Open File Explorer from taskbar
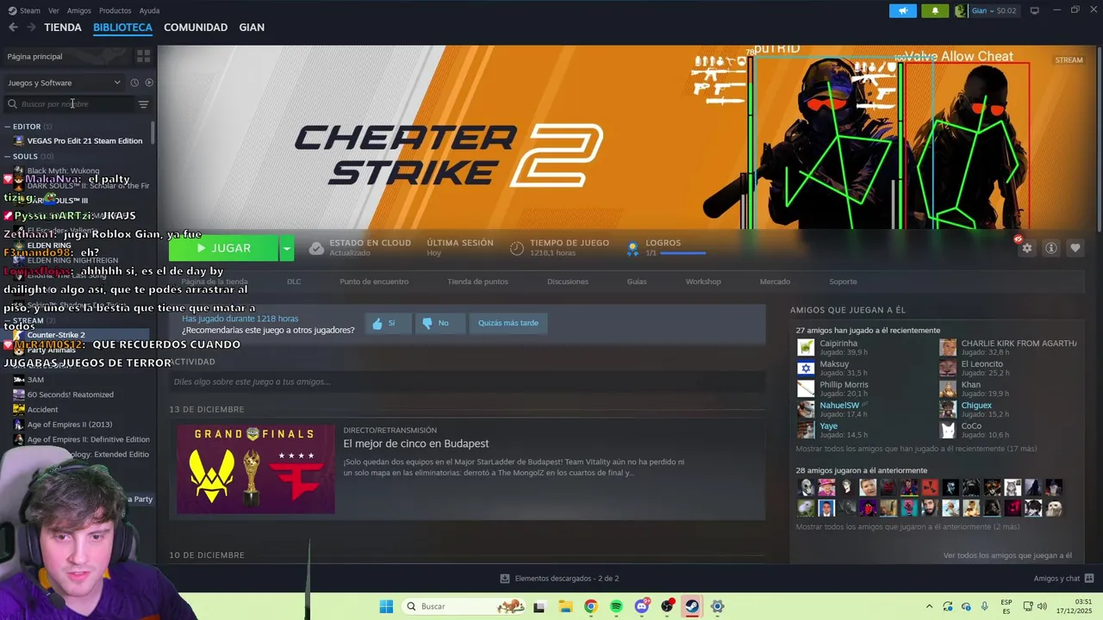 coord(565,606)
